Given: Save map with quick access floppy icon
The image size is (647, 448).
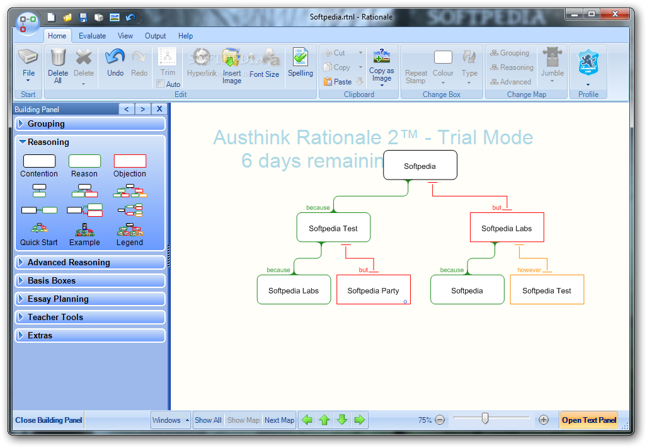Looking at the screenshot, I should click(83, 17).
